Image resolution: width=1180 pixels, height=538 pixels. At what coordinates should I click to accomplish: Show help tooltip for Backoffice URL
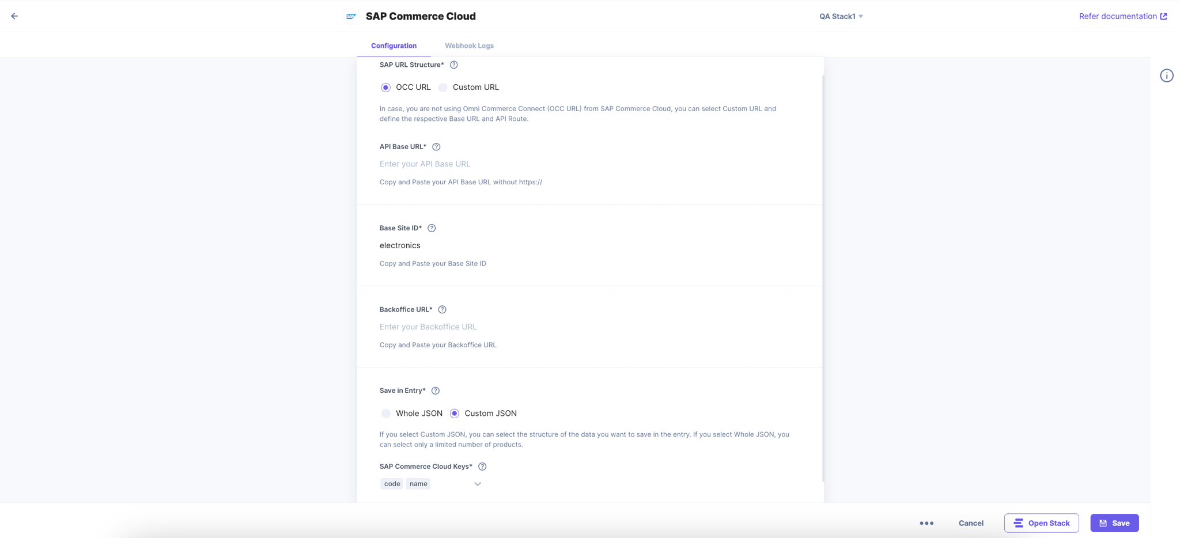(x=442, y=309)
